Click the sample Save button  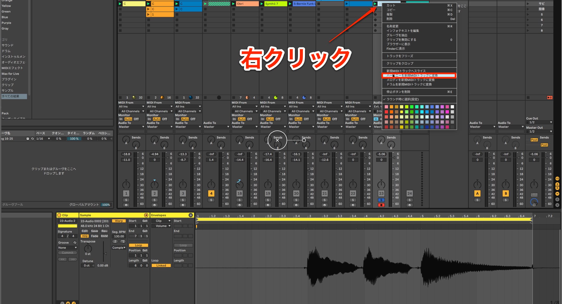click(94, 231)
